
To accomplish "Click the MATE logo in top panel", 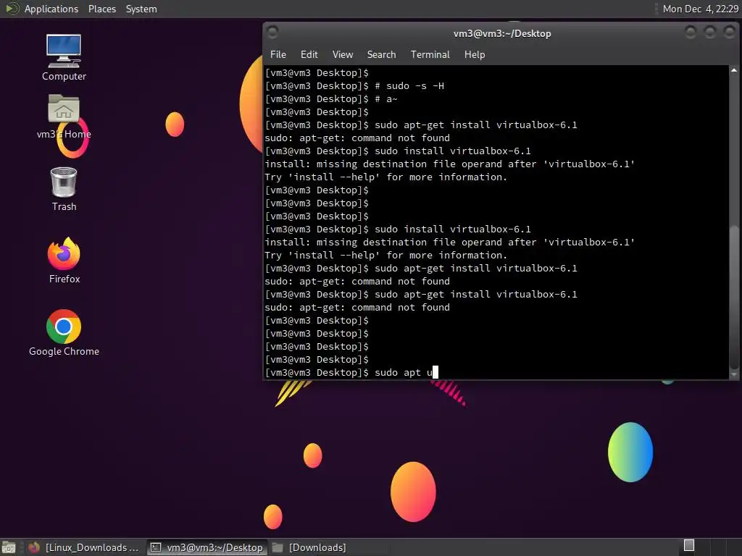I will [12, 9].
